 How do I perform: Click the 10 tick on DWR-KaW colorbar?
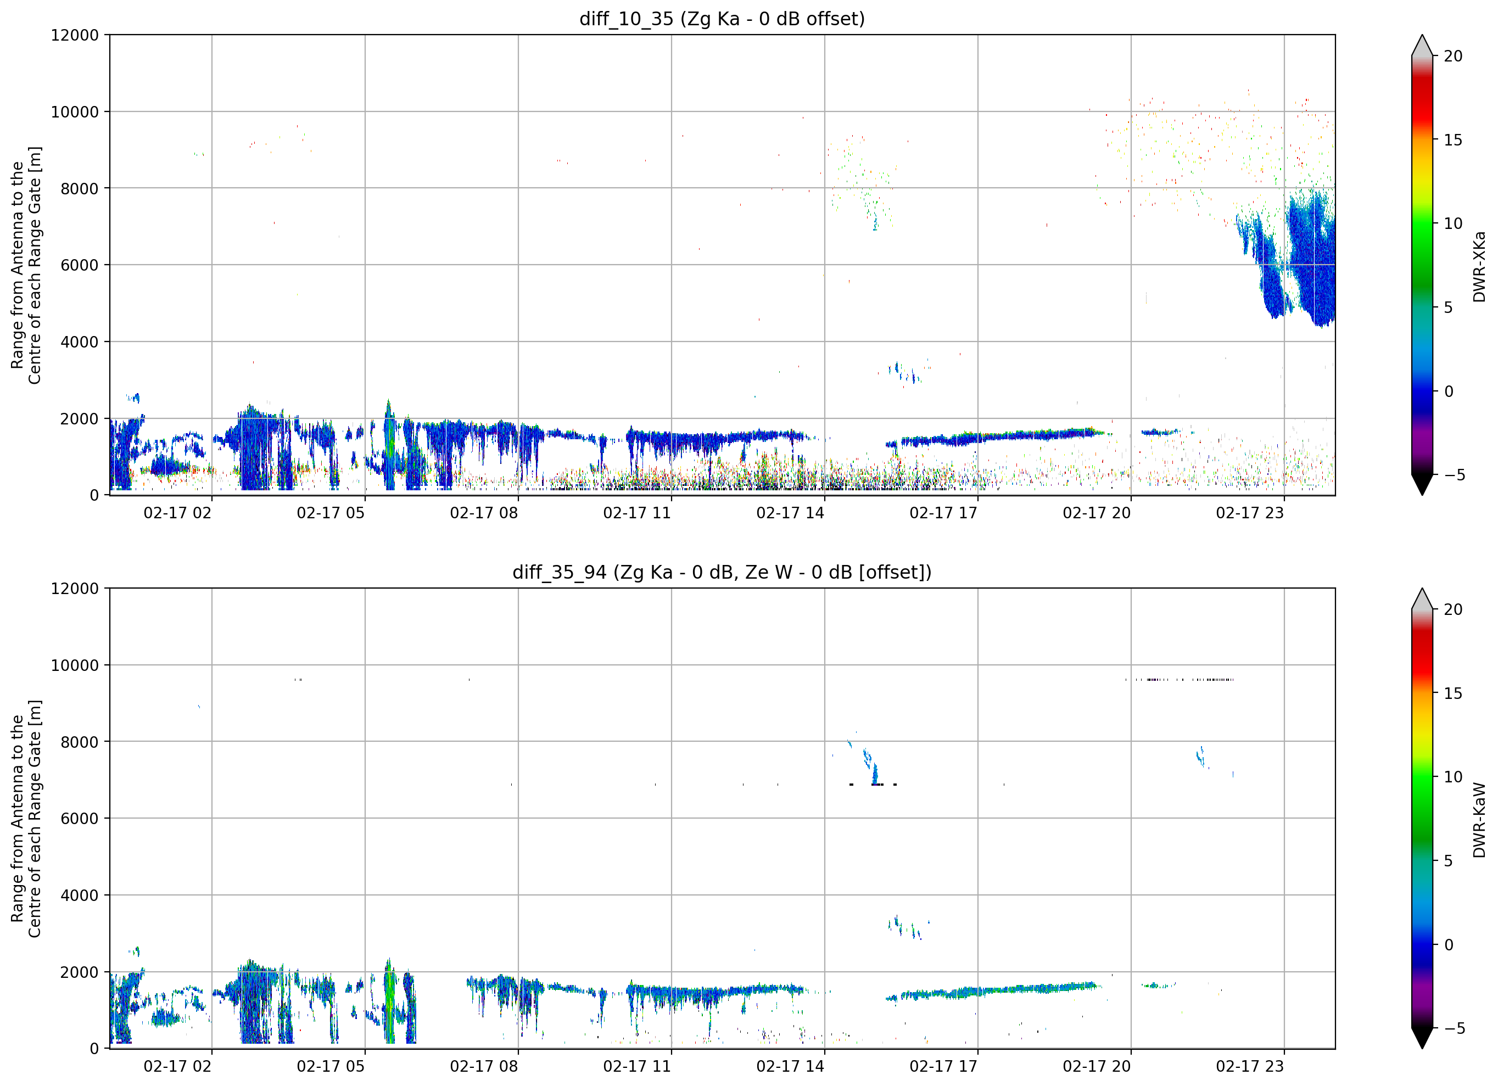(x=1453, y=777)
